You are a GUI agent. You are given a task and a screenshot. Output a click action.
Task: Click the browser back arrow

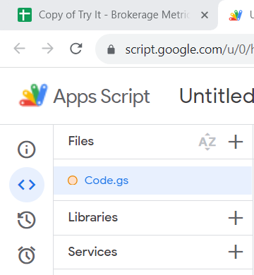(19, 49)
